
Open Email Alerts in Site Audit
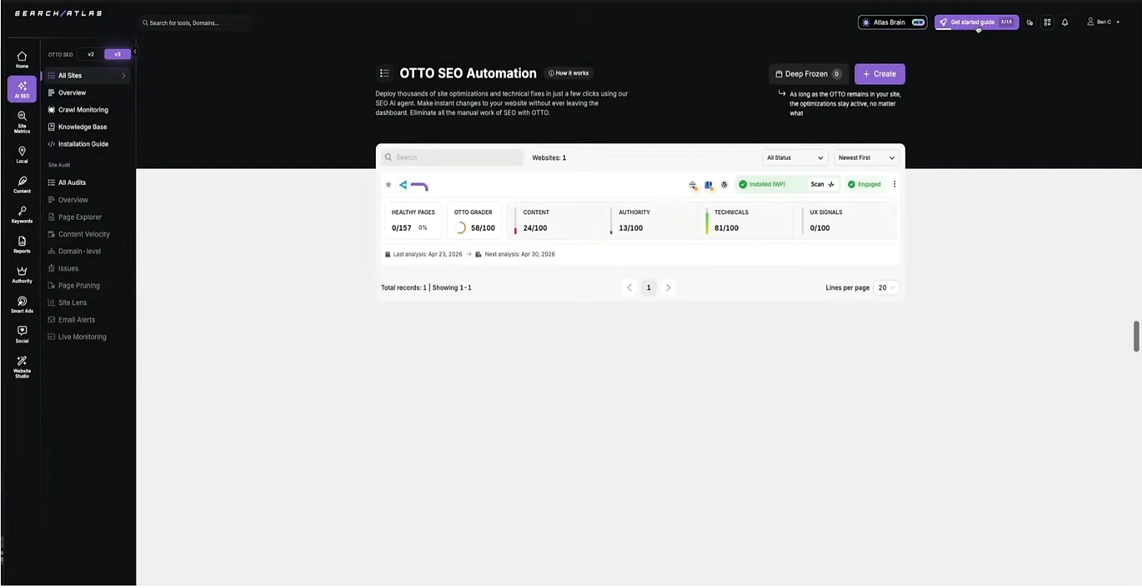72,320
